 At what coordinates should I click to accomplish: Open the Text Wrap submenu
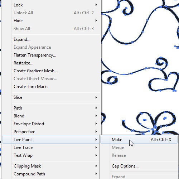pyautogui.click(x=56, y=155)
